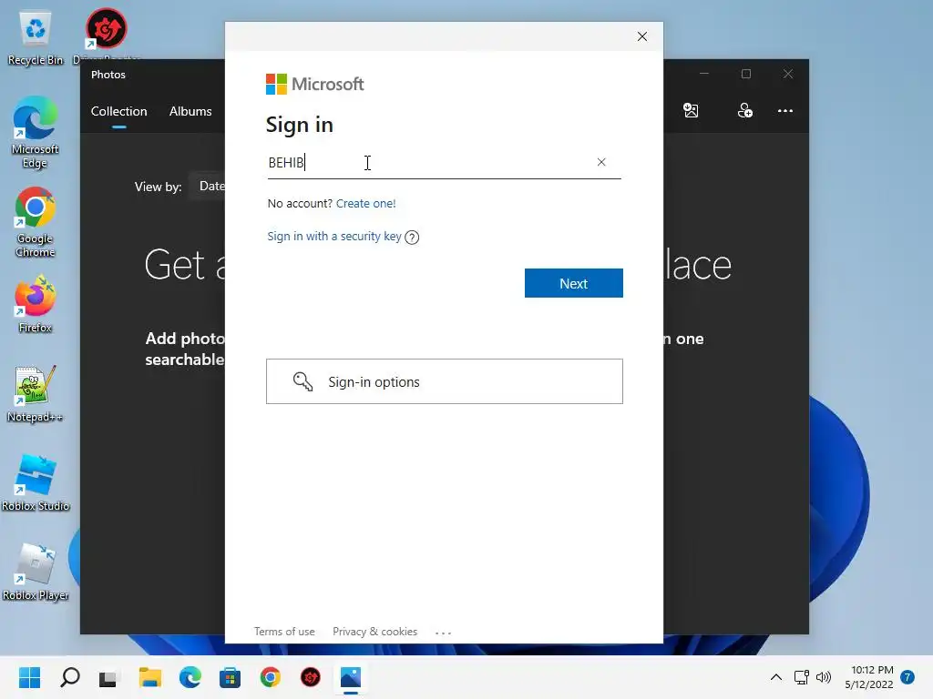This screenshot has height=699, width=933.
Task: Open Sign-in options
Action: tap(445, 381)
